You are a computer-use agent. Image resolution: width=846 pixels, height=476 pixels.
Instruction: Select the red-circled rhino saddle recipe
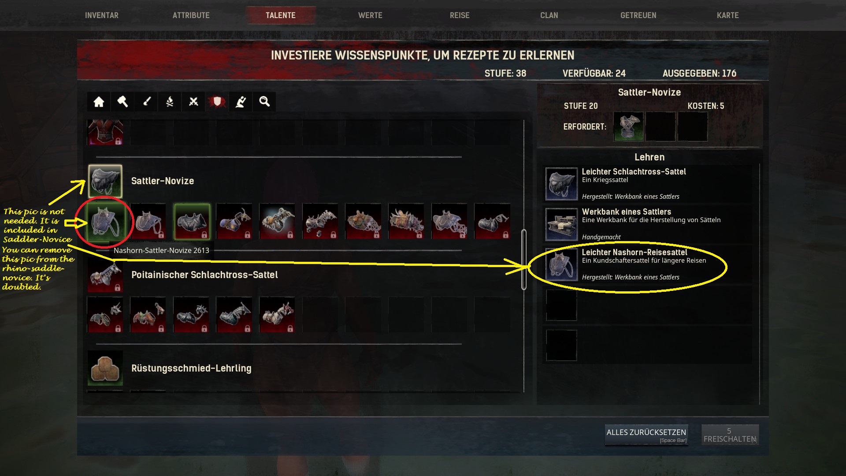[x=105, y=221]
